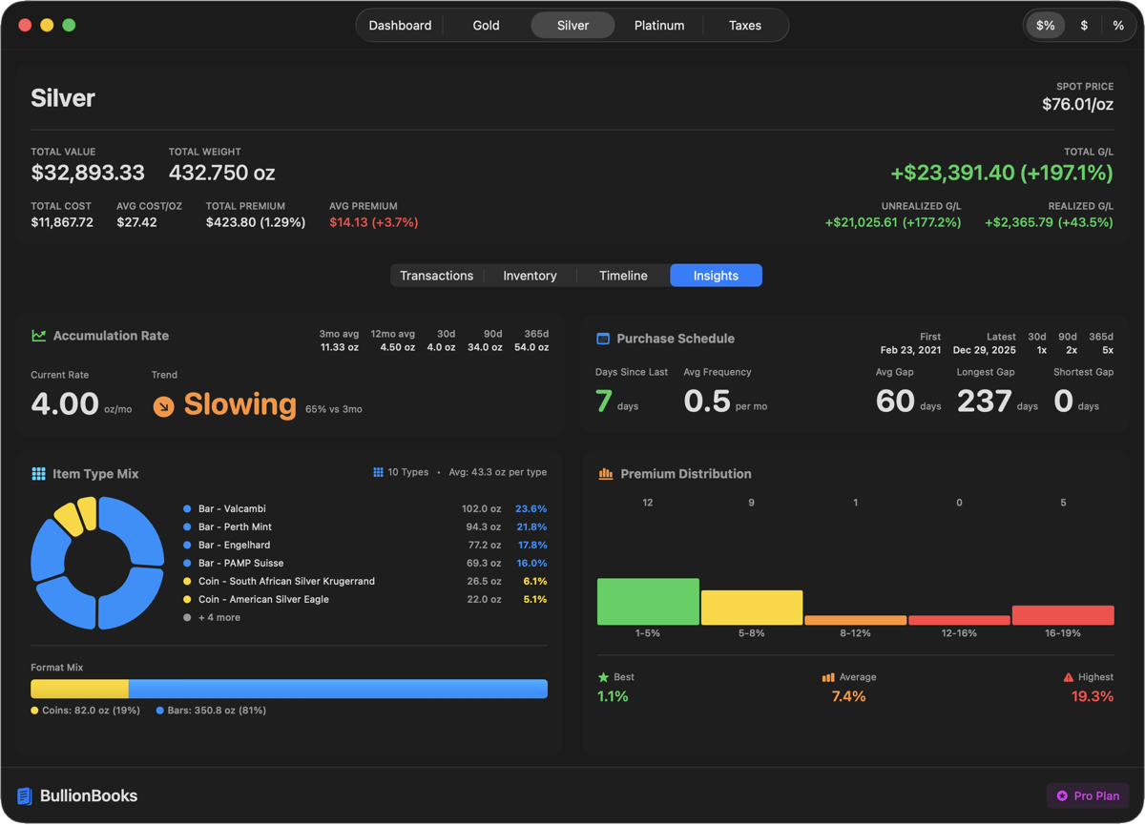
Task: Click the 23.6% Valcambi share
Action: click(531, 509)
